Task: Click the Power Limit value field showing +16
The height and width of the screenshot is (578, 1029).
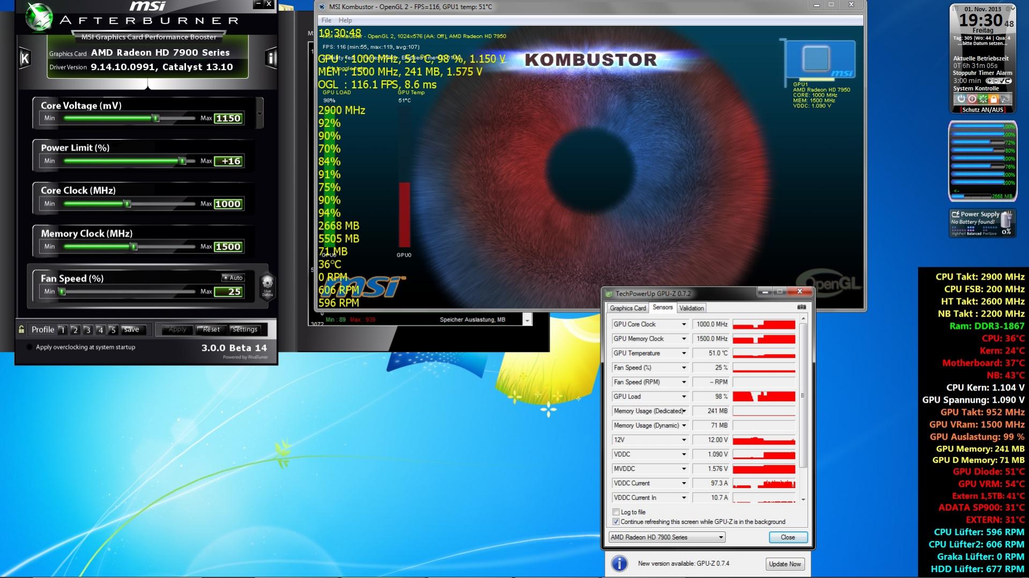Action: (x=228, y=161)
